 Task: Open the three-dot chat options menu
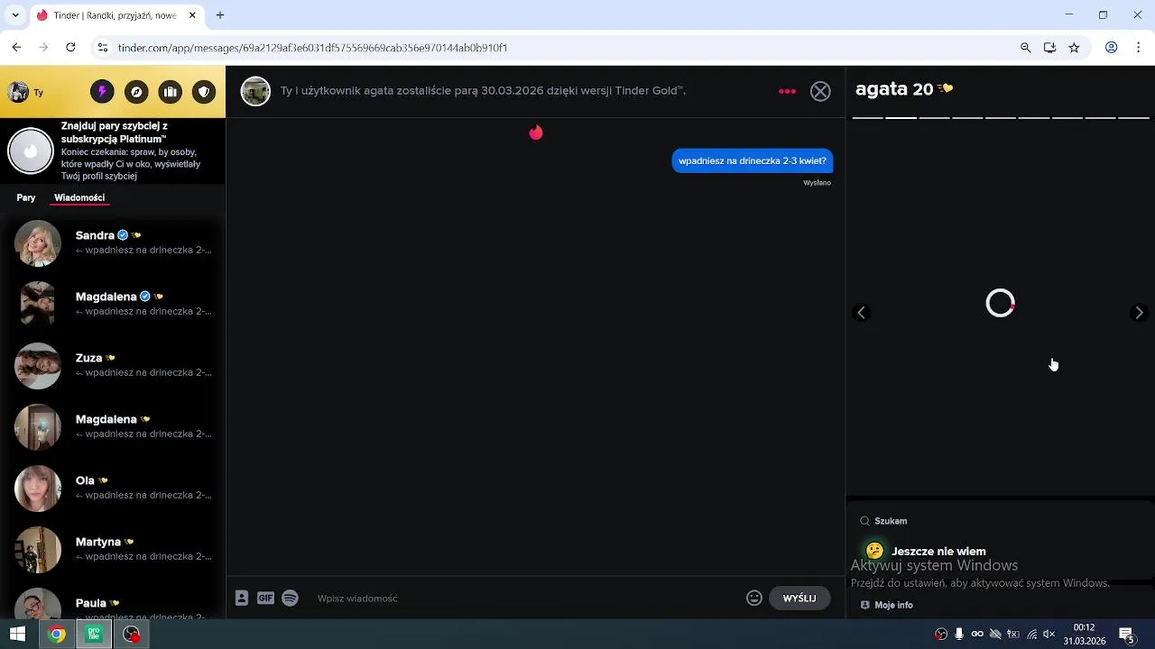pos(787,91)
